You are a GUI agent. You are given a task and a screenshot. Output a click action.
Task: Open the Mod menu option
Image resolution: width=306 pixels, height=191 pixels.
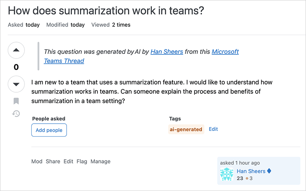(x=37, y=162)
